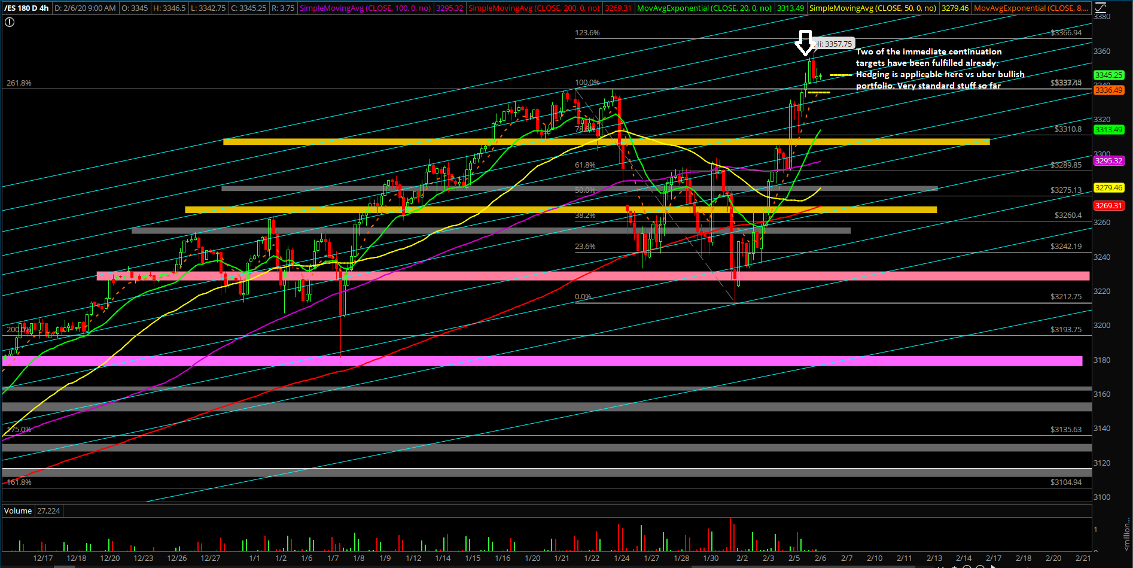Click the 3279.46 yellow study value in header
The height and width of the screenshot is (568, 1133).
[x=955, y=8]
